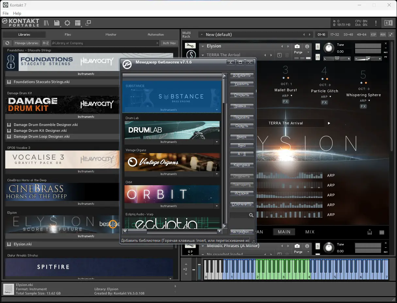Select rack page 17-32

pos(335,34)
